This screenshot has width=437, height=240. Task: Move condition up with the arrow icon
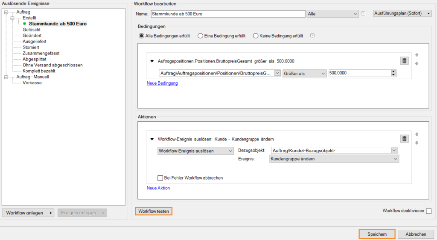(x=417, y=55)
